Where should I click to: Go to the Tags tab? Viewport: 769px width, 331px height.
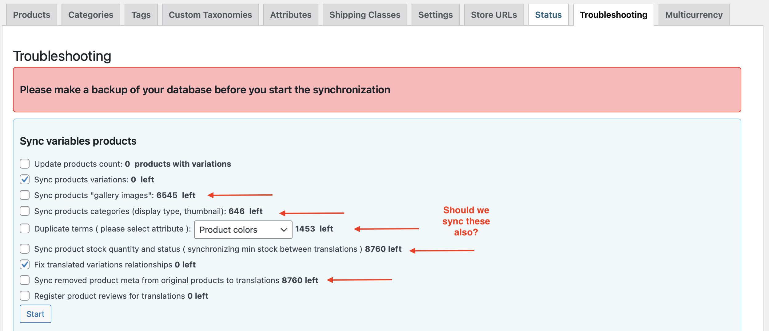tap(141, 15)
